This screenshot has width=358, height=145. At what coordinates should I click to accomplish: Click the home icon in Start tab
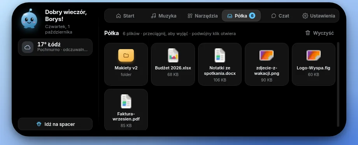[x=118, y=16]
